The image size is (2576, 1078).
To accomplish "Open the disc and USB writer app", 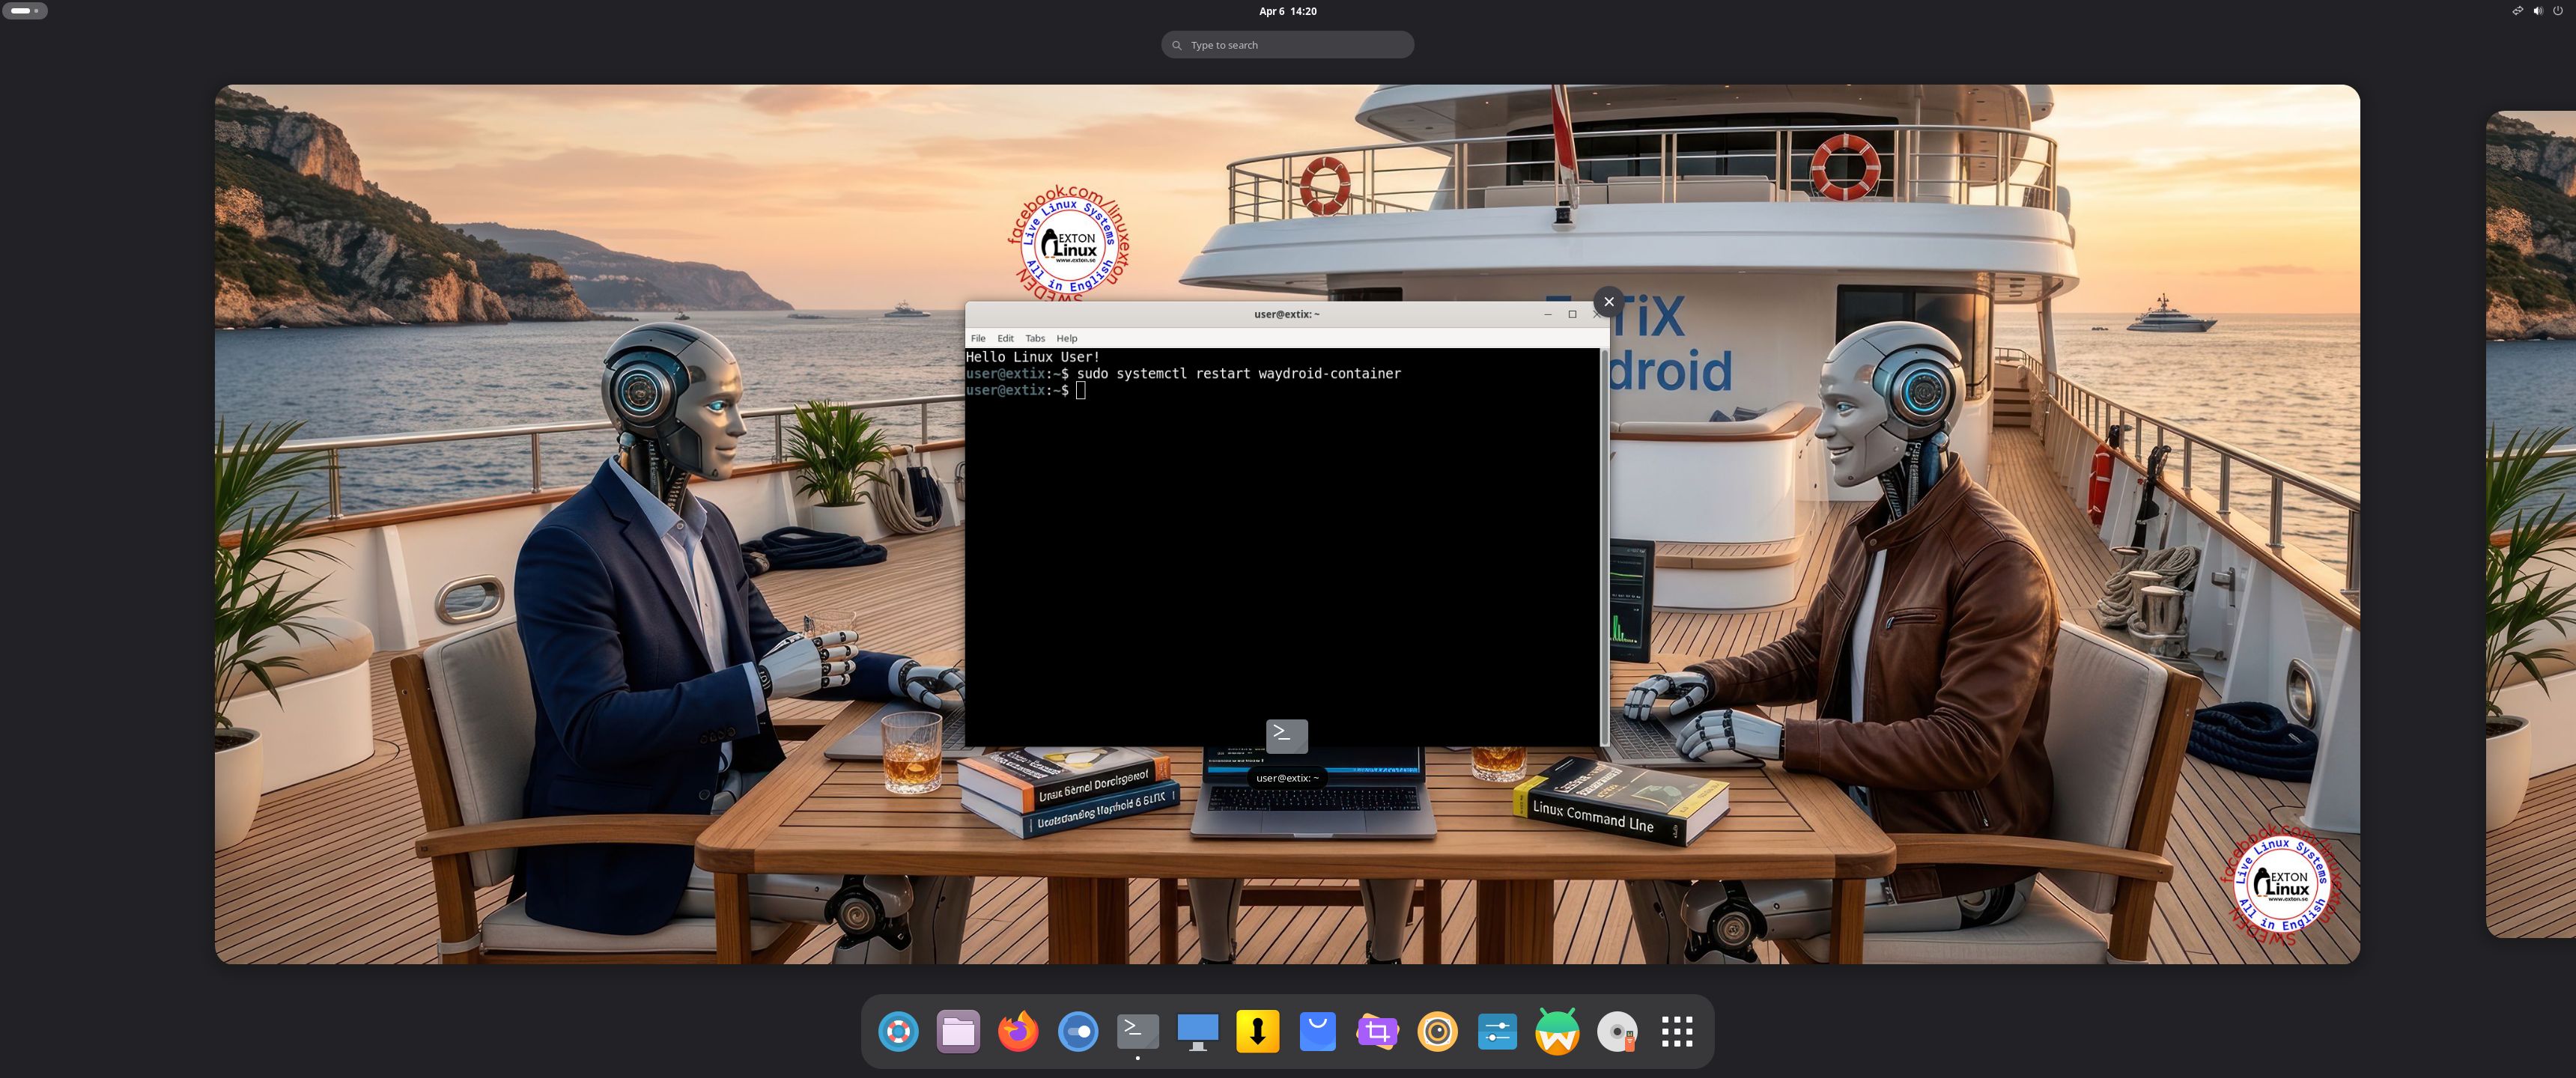I will 1617,1031.
